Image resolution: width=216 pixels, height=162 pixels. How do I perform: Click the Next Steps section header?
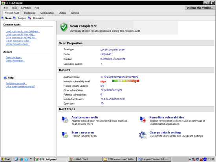136,109
